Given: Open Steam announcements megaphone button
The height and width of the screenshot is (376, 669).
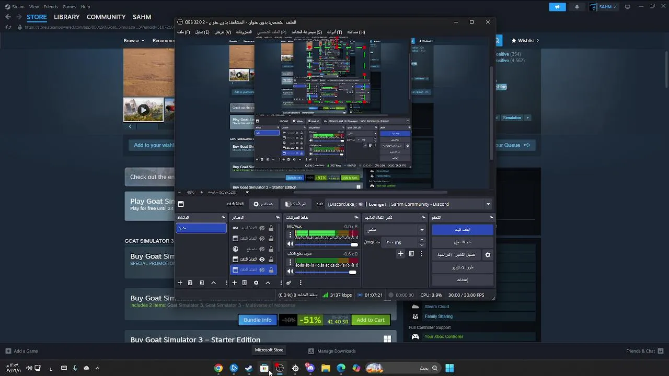Looking at the screenshot, I should click(557, 7).
